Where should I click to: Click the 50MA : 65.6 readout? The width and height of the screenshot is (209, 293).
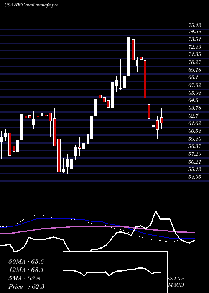26,262
